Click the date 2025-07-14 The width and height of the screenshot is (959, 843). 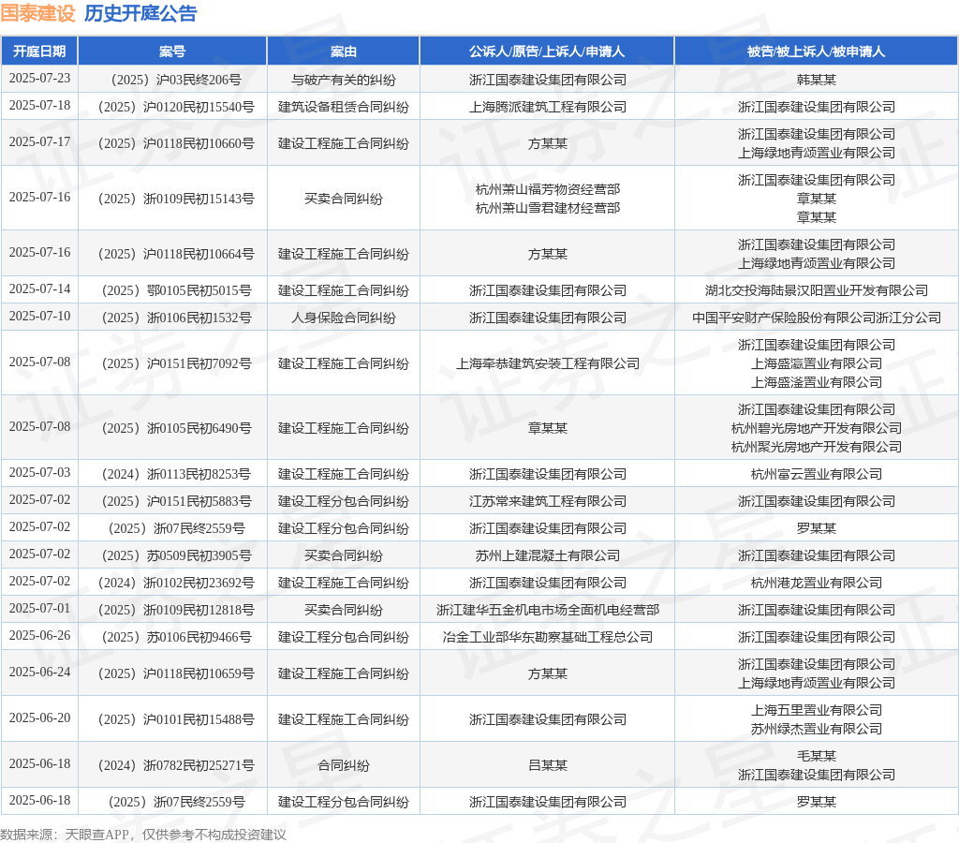coord(39,288)
